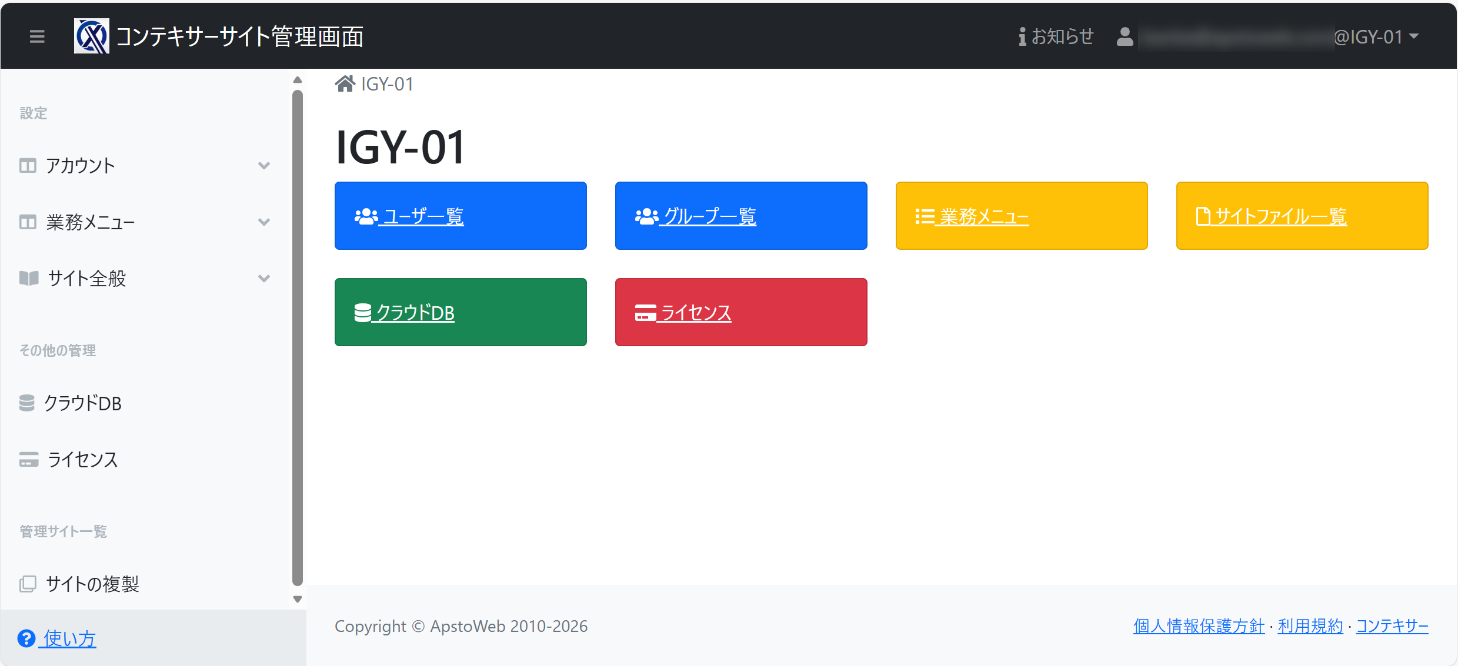
Task: Click the user profile silhouette icon
Action: 1125,36
